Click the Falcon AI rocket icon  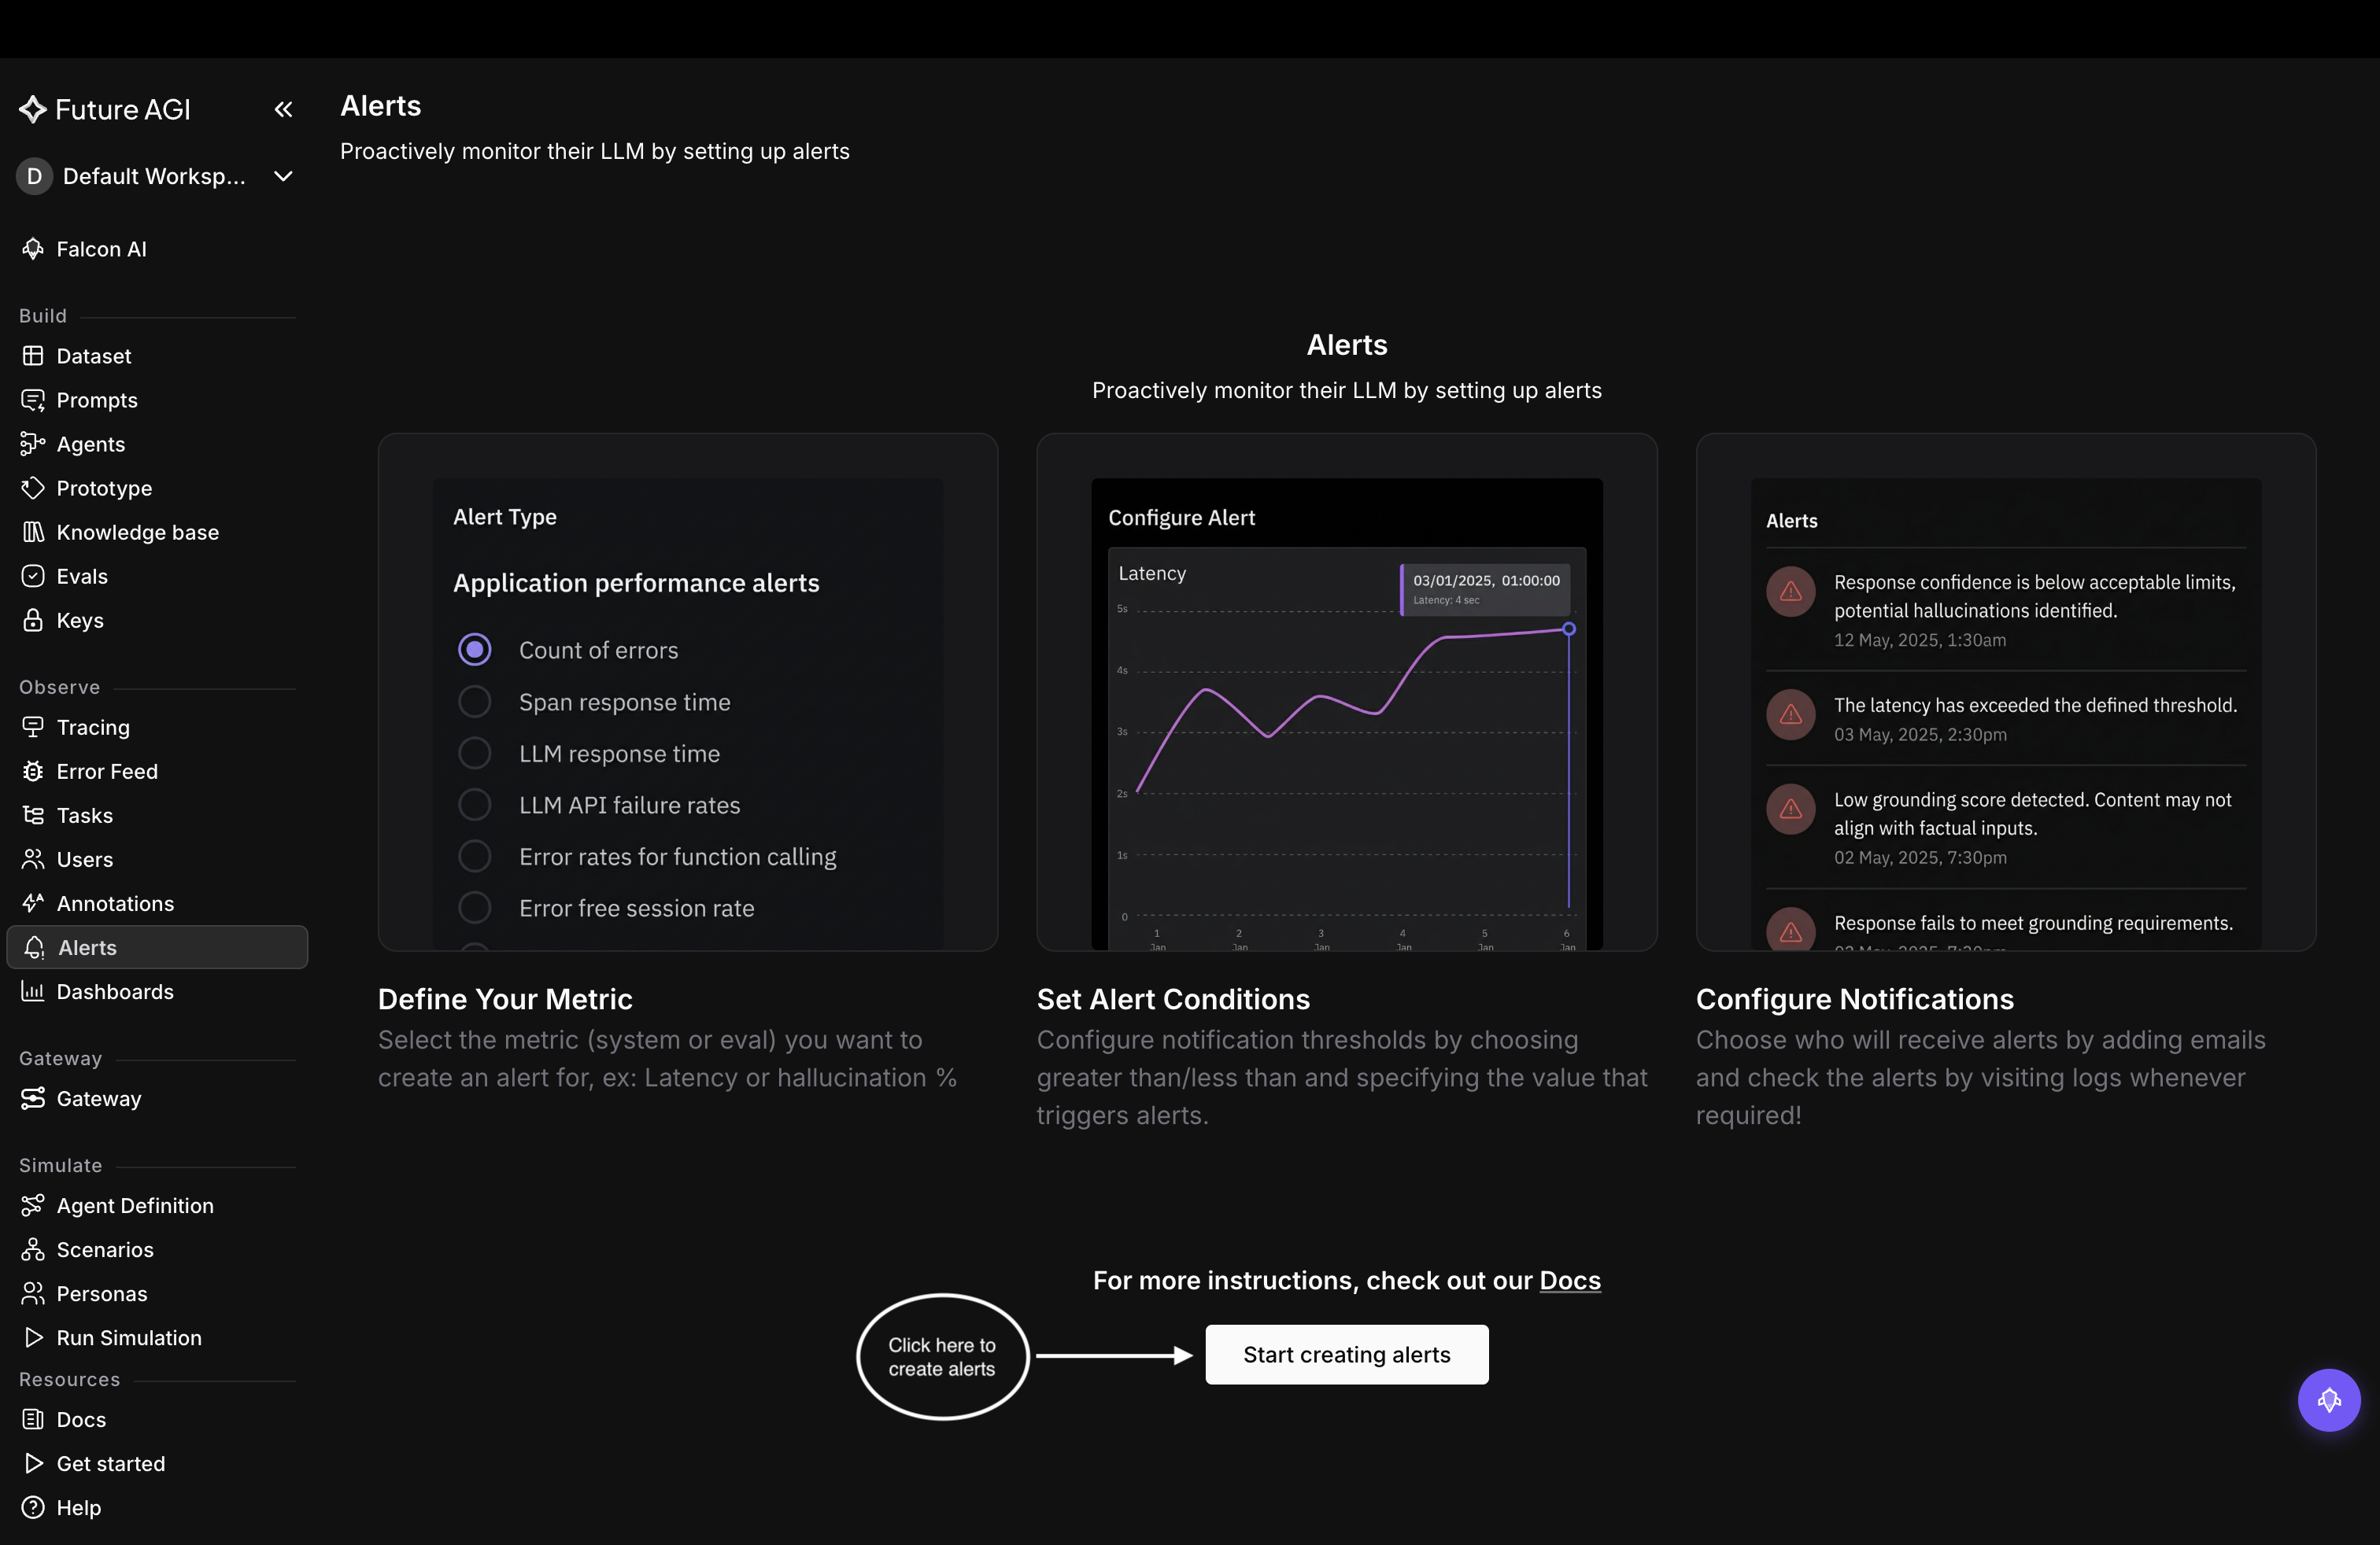pos(33,249)
